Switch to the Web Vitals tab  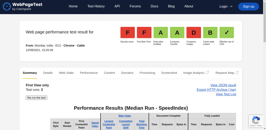click(66, 73)
